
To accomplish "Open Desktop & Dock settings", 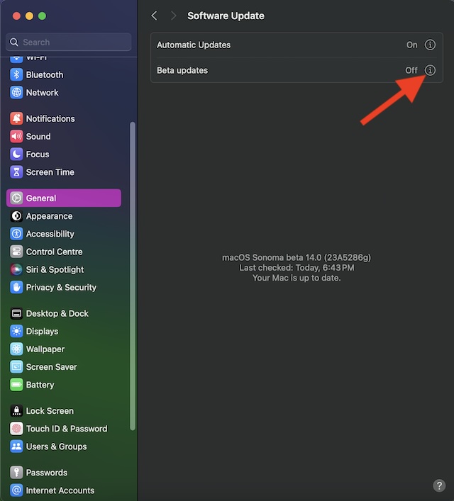I will [57, 313].
